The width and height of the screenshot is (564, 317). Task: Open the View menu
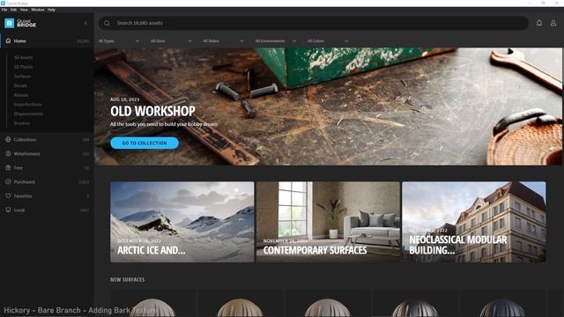24,10
